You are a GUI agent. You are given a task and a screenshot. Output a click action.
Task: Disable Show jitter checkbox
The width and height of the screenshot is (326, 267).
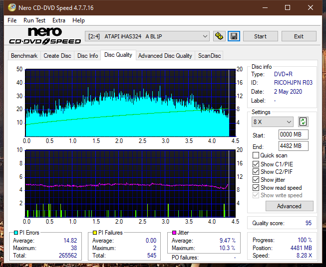[256, 180]
